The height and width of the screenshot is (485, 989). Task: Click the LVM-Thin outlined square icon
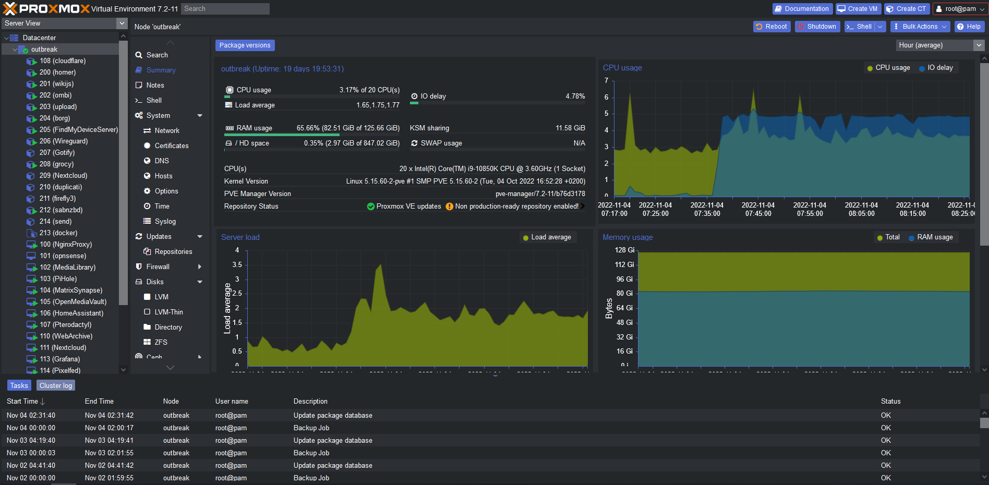pos(147,312)
